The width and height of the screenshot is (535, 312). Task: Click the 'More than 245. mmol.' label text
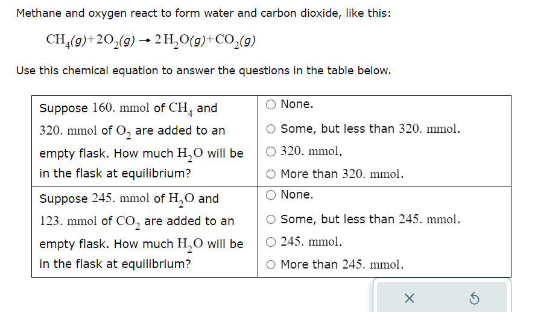pyautogui.click(x=342, y=264)
